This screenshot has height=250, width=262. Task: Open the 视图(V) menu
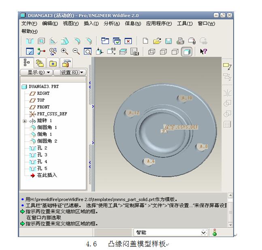click(x=71, y=24)
